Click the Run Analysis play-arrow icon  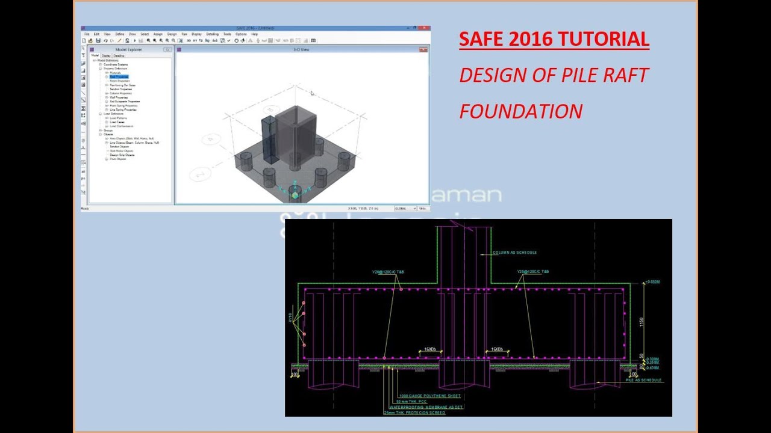[135, 40]
